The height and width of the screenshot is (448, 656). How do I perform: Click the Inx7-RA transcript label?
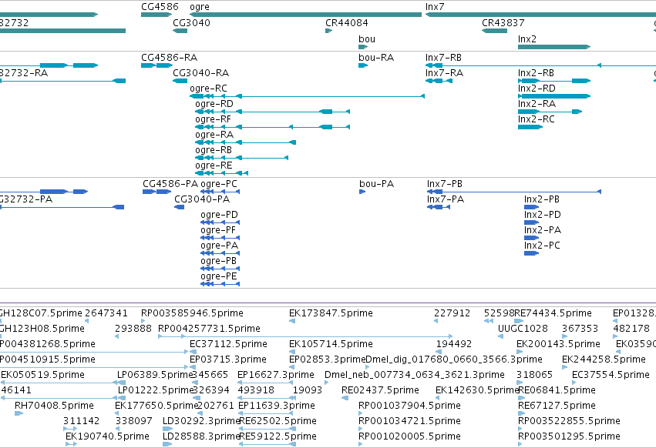[x=444, y=72]
